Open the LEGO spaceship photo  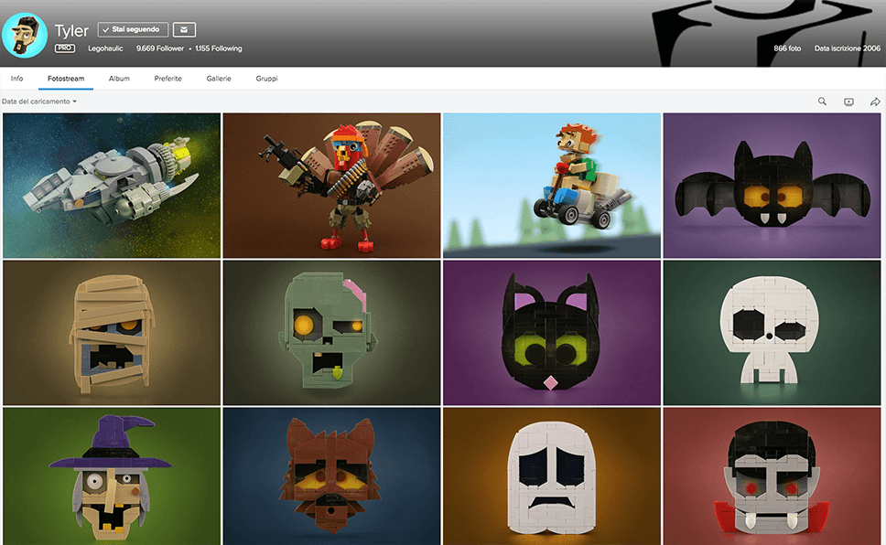click(112, 186)
